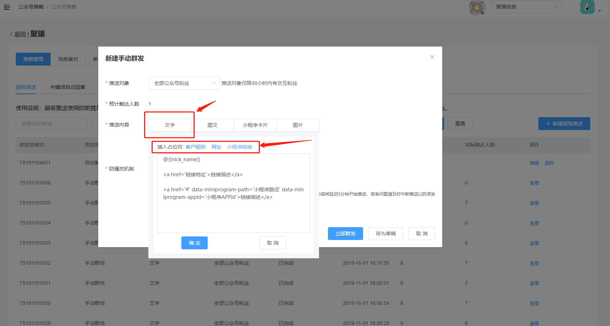Choose the 小程序卡片 content tab
Viewport: 610px width, 326px height.
click(255, 125)
